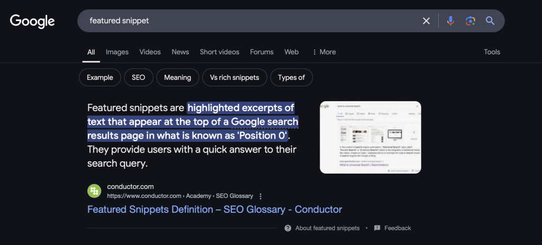Expand the More search filters menu

click(x=324, y=52)
